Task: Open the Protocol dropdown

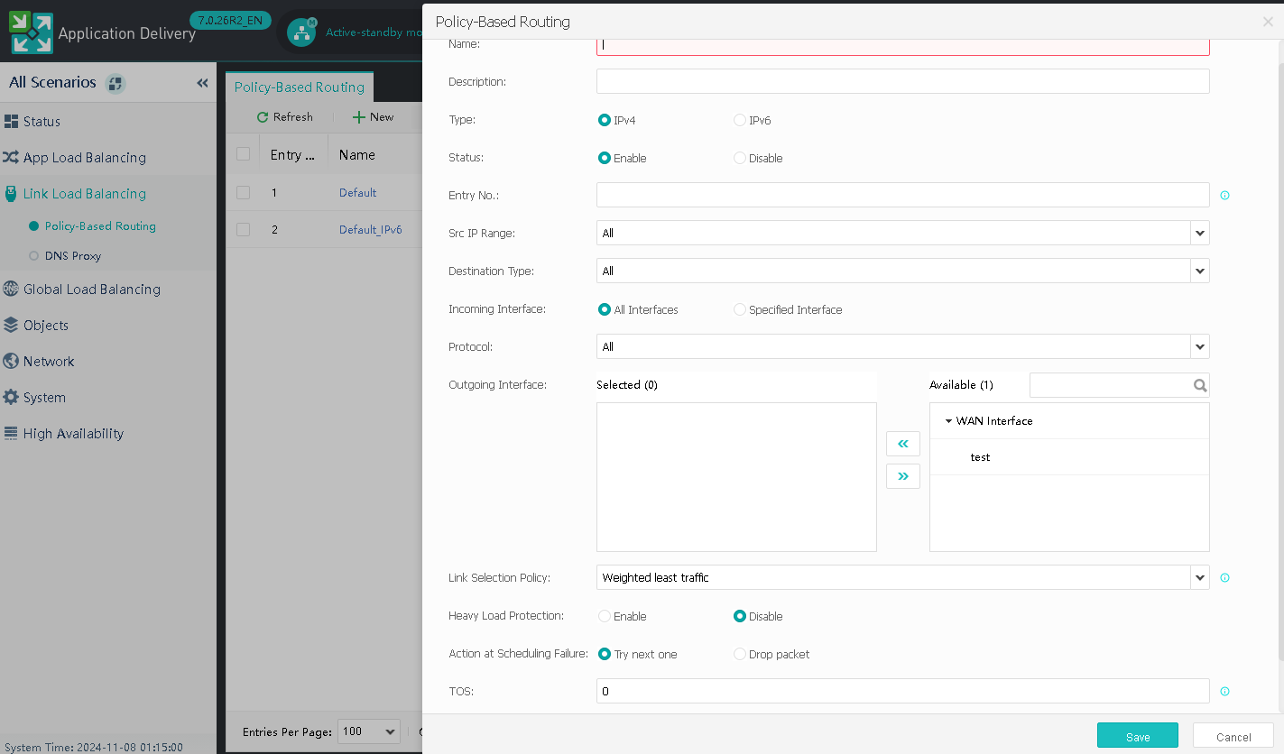Action: coord(1199,347)
